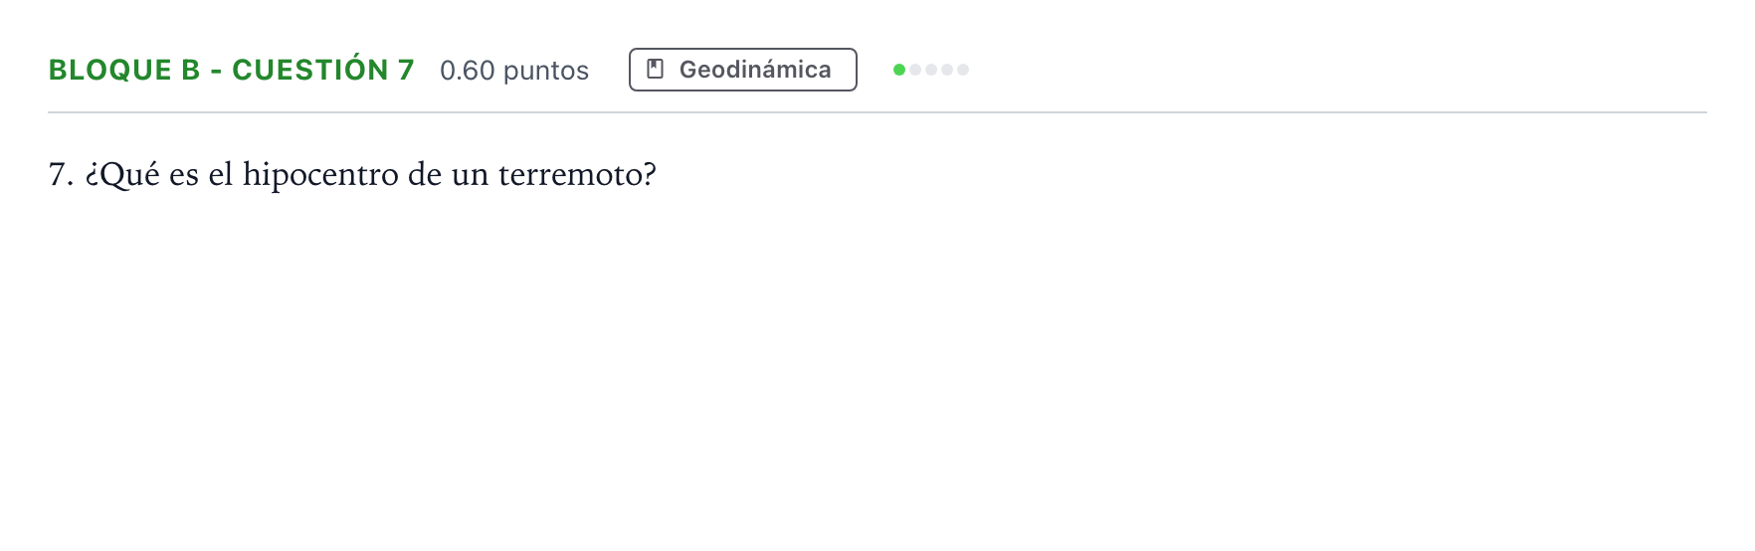The width and height of the screenshot is (1755, 551).
Task: Click the BLOQUE B - CUESTIÓN 7 heading
Action: (x=231, y=70)
